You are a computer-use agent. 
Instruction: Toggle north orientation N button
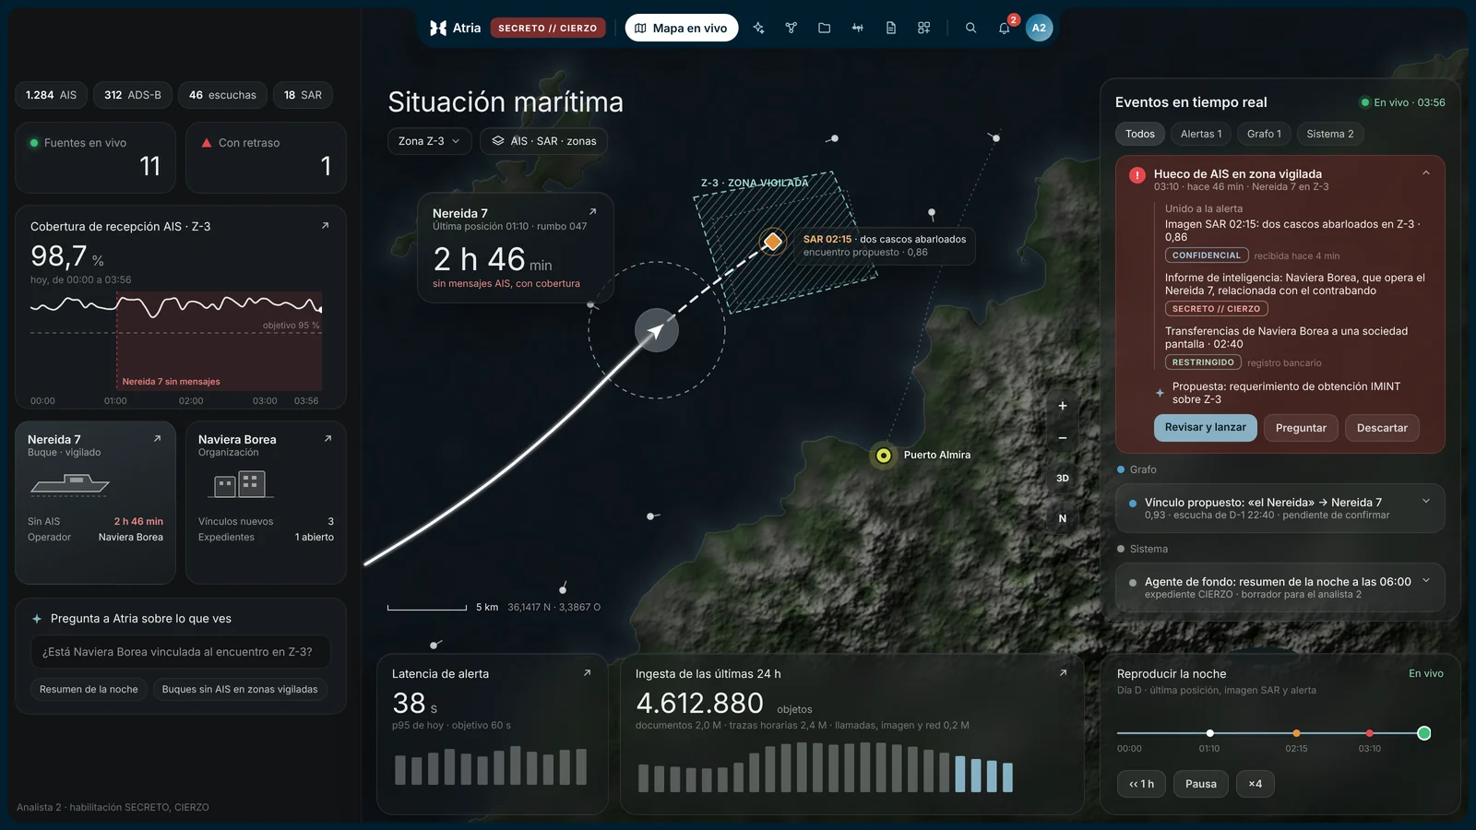pos(1062,518)
